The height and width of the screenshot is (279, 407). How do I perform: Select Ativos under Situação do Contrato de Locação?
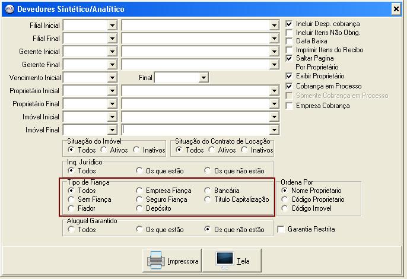[212, 150]
